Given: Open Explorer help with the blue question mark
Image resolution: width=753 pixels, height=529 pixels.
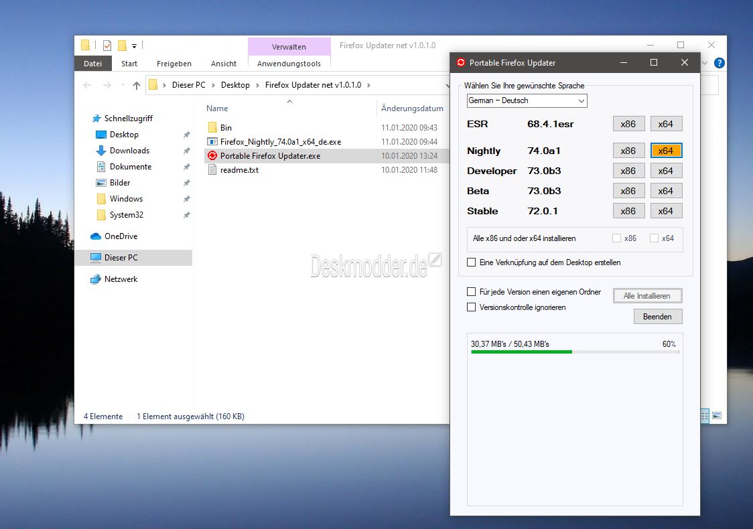Looking at the screenshot, I should (x=719, y=63).
